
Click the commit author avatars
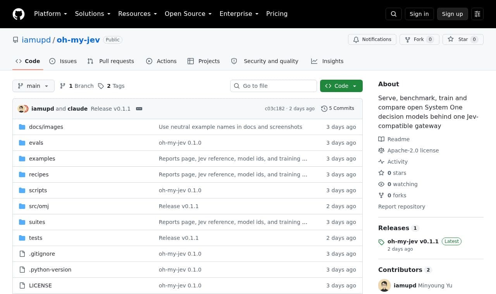(x=23, y=109)
